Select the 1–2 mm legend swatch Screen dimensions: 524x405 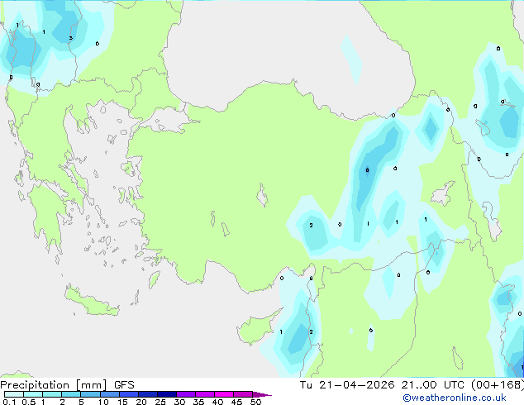52,394
